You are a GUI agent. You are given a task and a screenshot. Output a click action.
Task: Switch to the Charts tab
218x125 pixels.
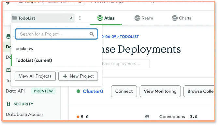click(181, 18)
